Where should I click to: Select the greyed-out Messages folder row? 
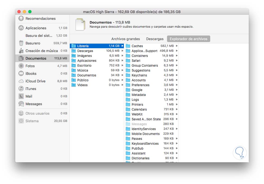pyautogui.click(x=152, y=124)
